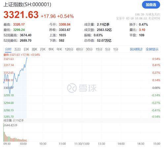Screen dimensions: 165x148
Task: Click the 最高 value 3320.17
Action: pyautogui.click(x=19, y=25)
